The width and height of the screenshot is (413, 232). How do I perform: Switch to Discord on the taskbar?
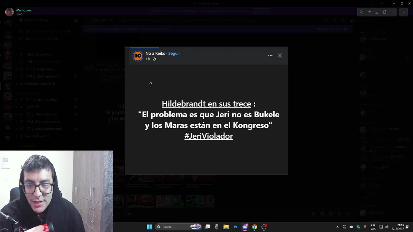pyautogui.click(x=245, y=227)
